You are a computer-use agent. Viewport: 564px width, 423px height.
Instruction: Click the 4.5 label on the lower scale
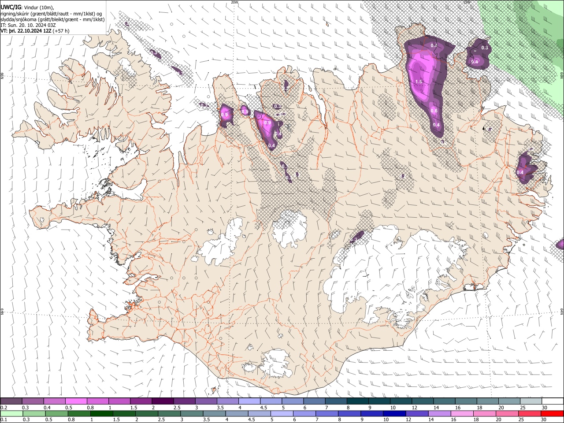[252, 419]
